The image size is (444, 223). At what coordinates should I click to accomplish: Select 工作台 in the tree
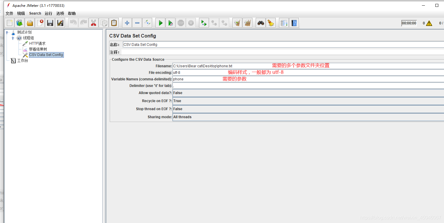(22, 61)
